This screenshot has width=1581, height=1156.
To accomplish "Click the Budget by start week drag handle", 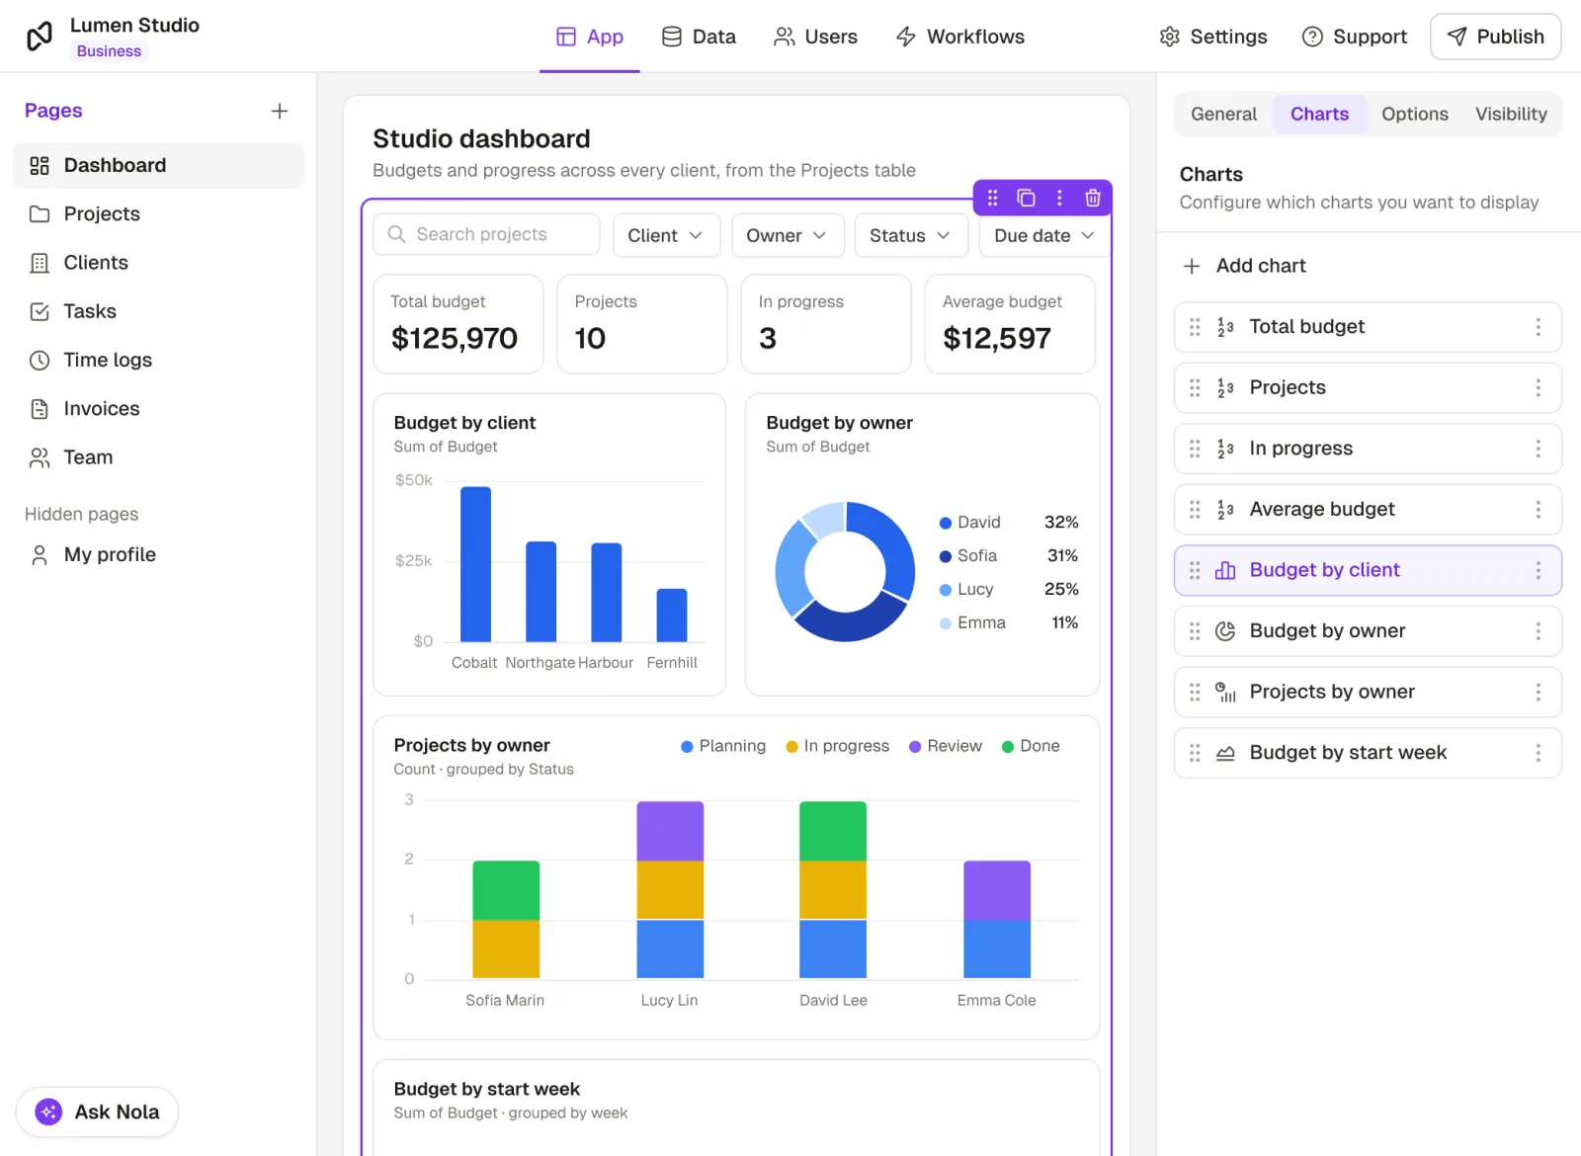I will [x=1195, y=753].
